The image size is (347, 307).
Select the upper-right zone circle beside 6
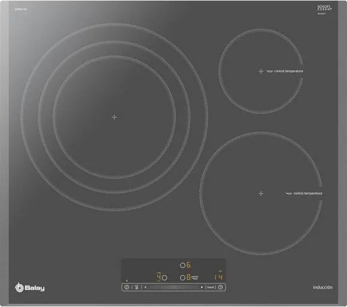(182, 265)
